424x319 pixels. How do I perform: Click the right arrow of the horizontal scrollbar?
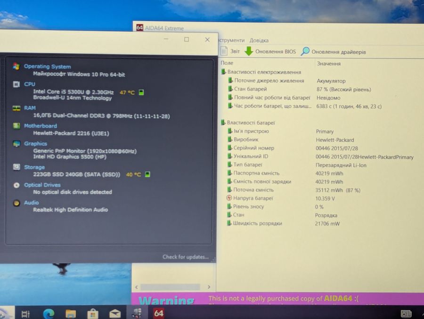(x=209, y=287)
